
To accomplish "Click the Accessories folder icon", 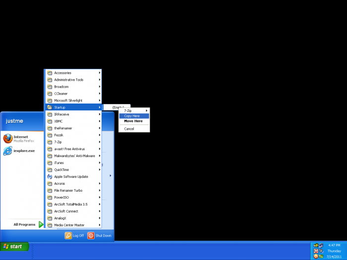I will pos(50,73).
